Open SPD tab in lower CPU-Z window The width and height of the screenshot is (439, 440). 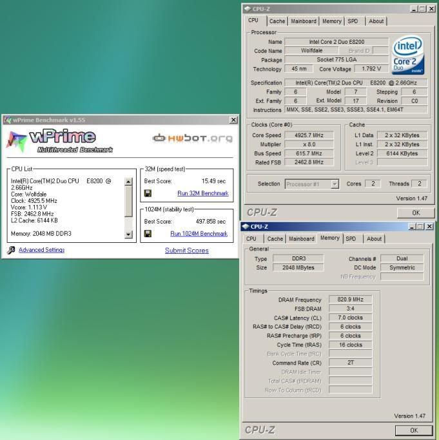353,239
